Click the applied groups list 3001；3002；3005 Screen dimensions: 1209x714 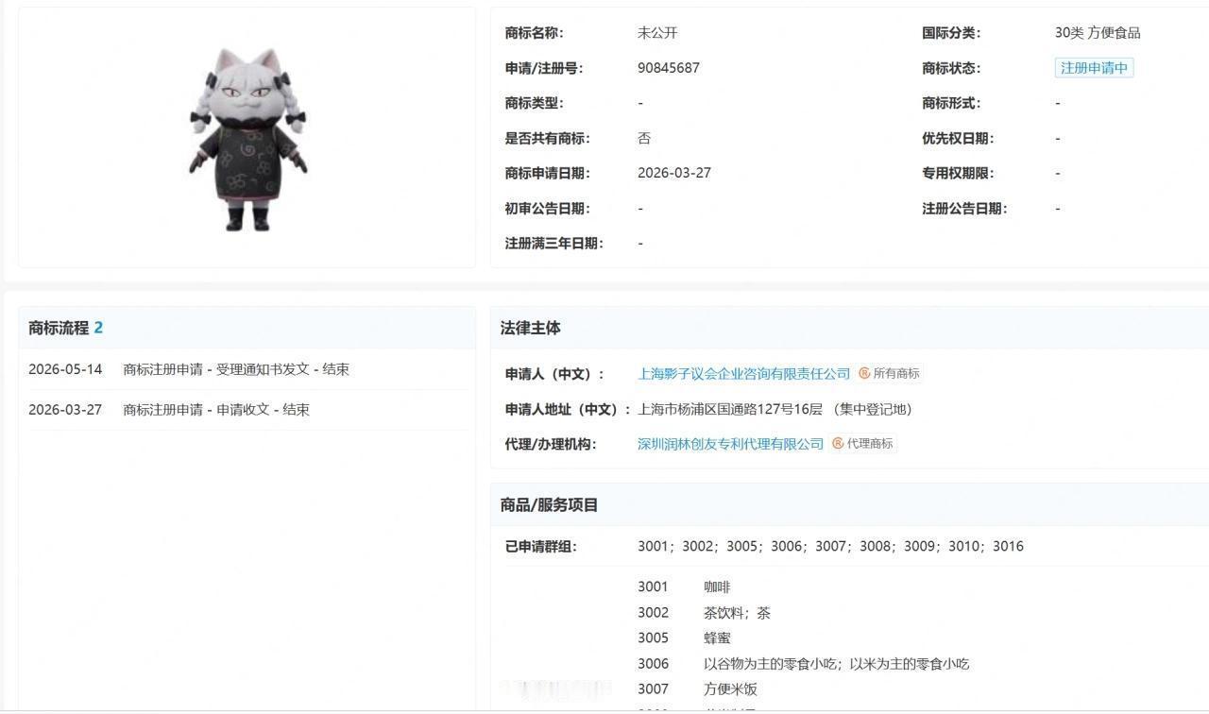[830, 546]
